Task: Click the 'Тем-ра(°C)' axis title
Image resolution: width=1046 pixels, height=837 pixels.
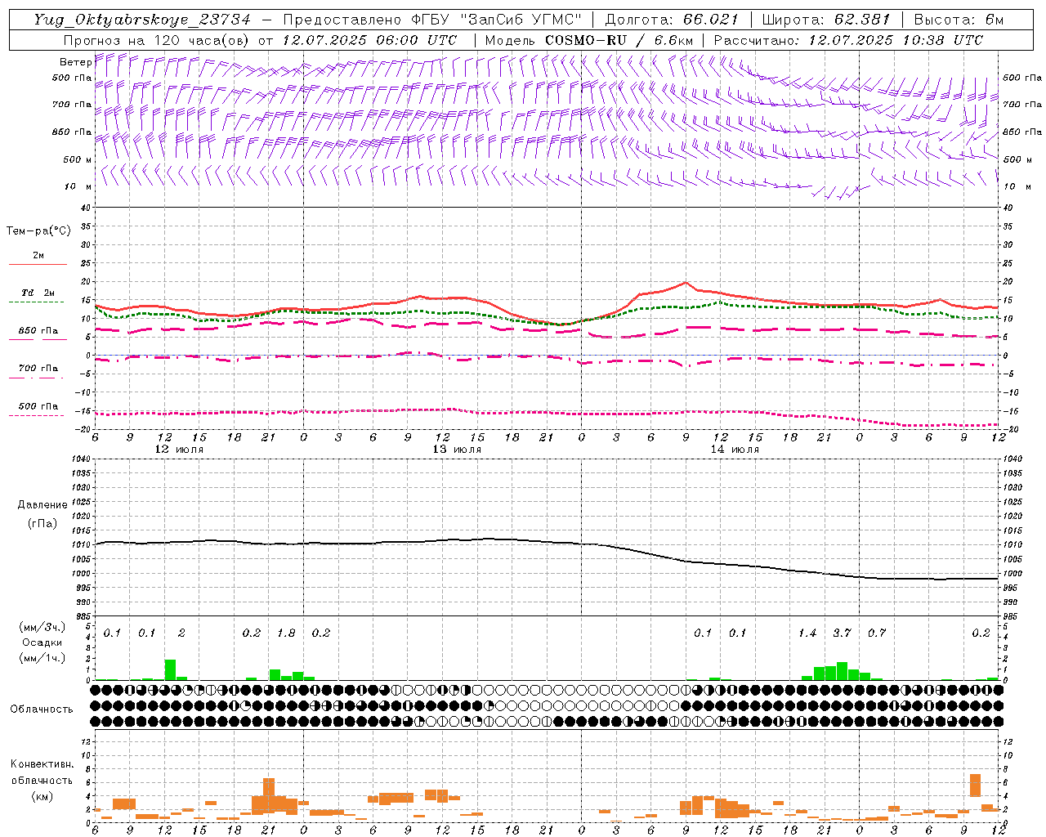Action: pyautogui.click(x=38, y=231)
